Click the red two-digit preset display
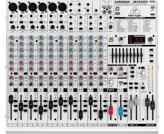This screenshot has height=134, width=164. [139, 40]
